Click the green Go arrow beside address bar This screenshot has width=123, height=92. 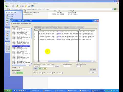(115, 9)
